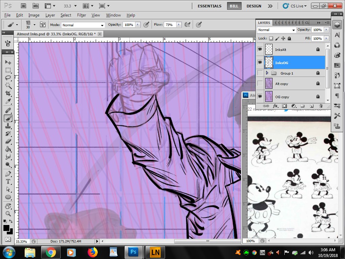Select the Crop tool

[8, 93]
